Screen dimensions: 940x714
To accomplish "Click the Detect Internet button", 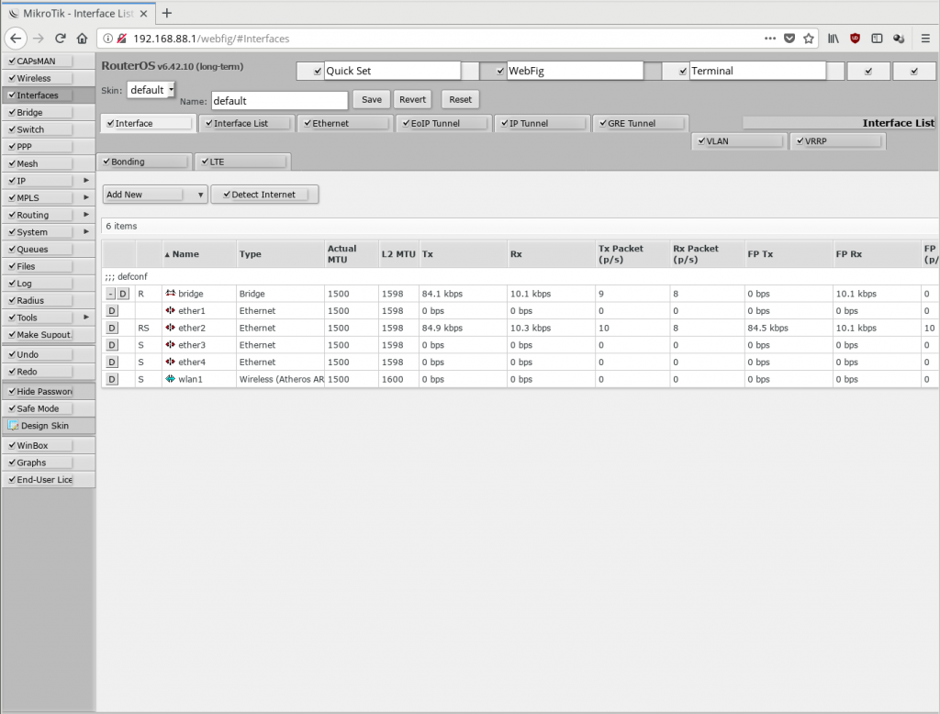I will (264, 195).
